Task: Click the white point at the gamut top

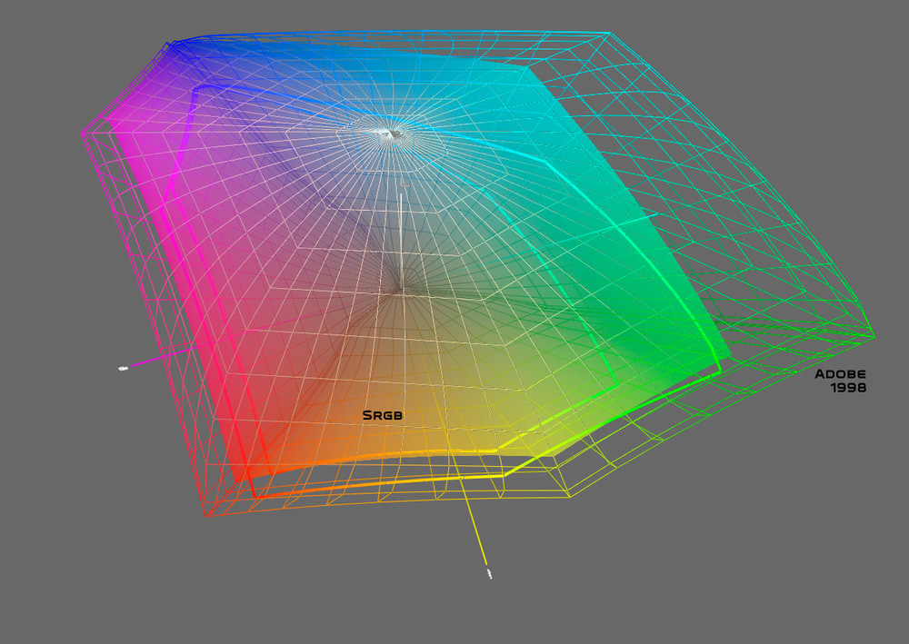Action: click(x=391, y=132)
